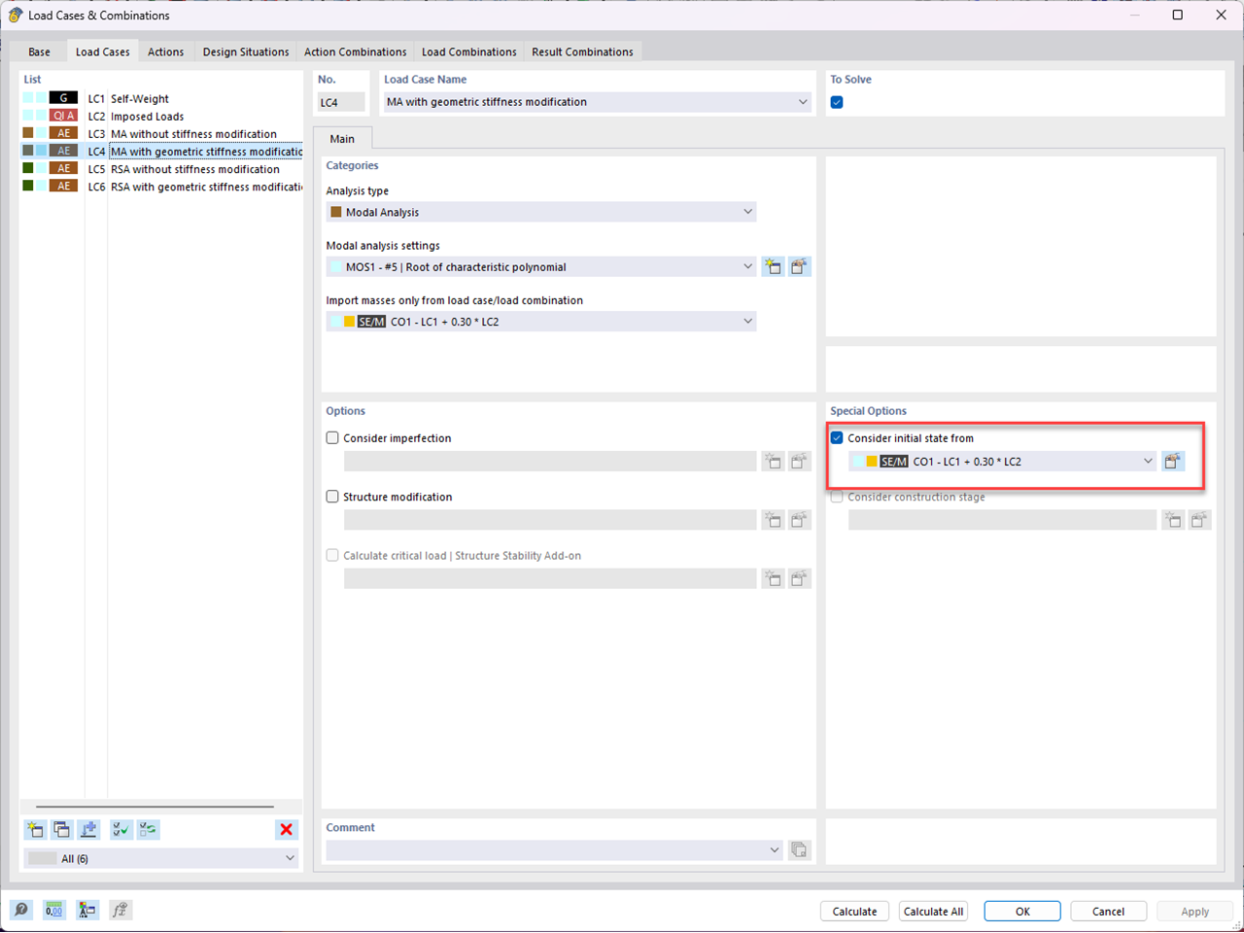
Task: Open the units and decimal places settings
Action: 53,910
